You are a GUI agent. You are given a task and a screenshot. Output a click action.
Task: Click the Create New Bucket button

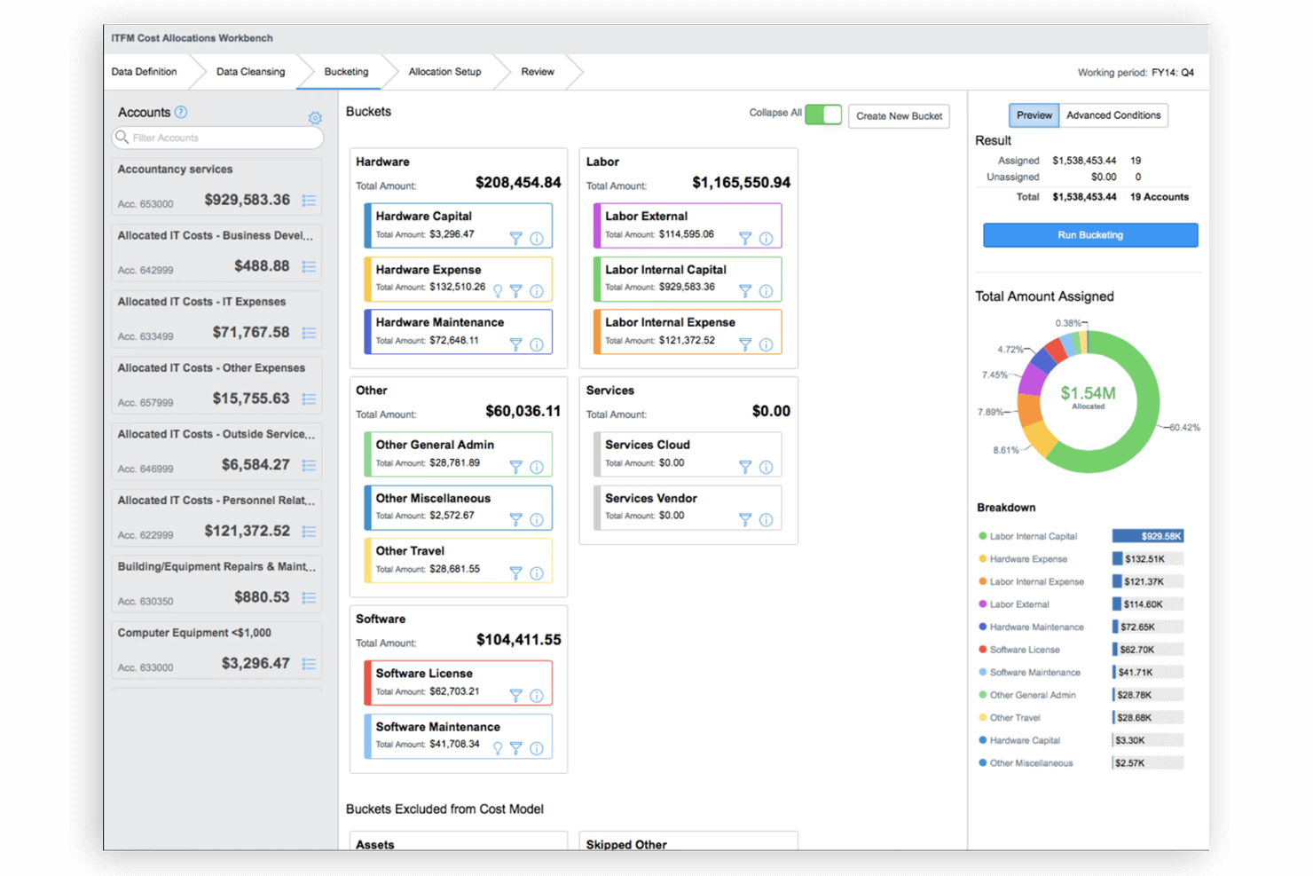899,116
